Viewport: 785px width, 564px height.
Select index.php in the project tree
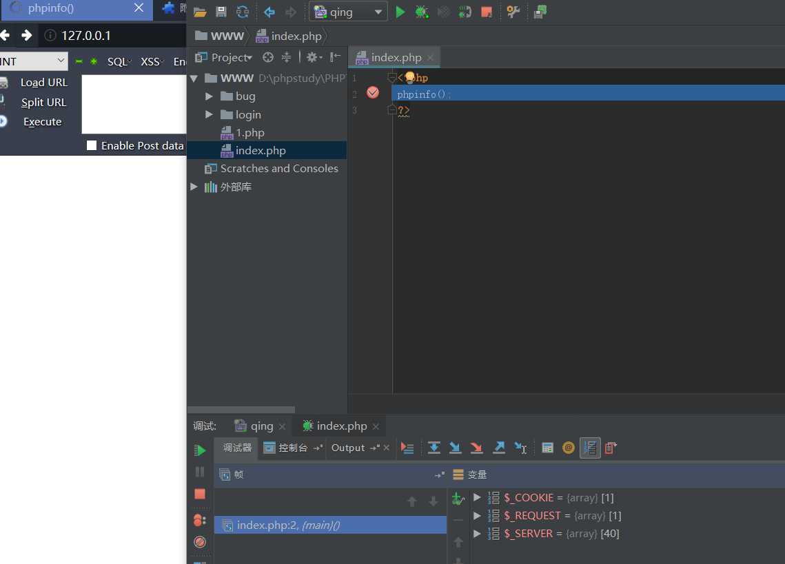click(x=254, y=151)
